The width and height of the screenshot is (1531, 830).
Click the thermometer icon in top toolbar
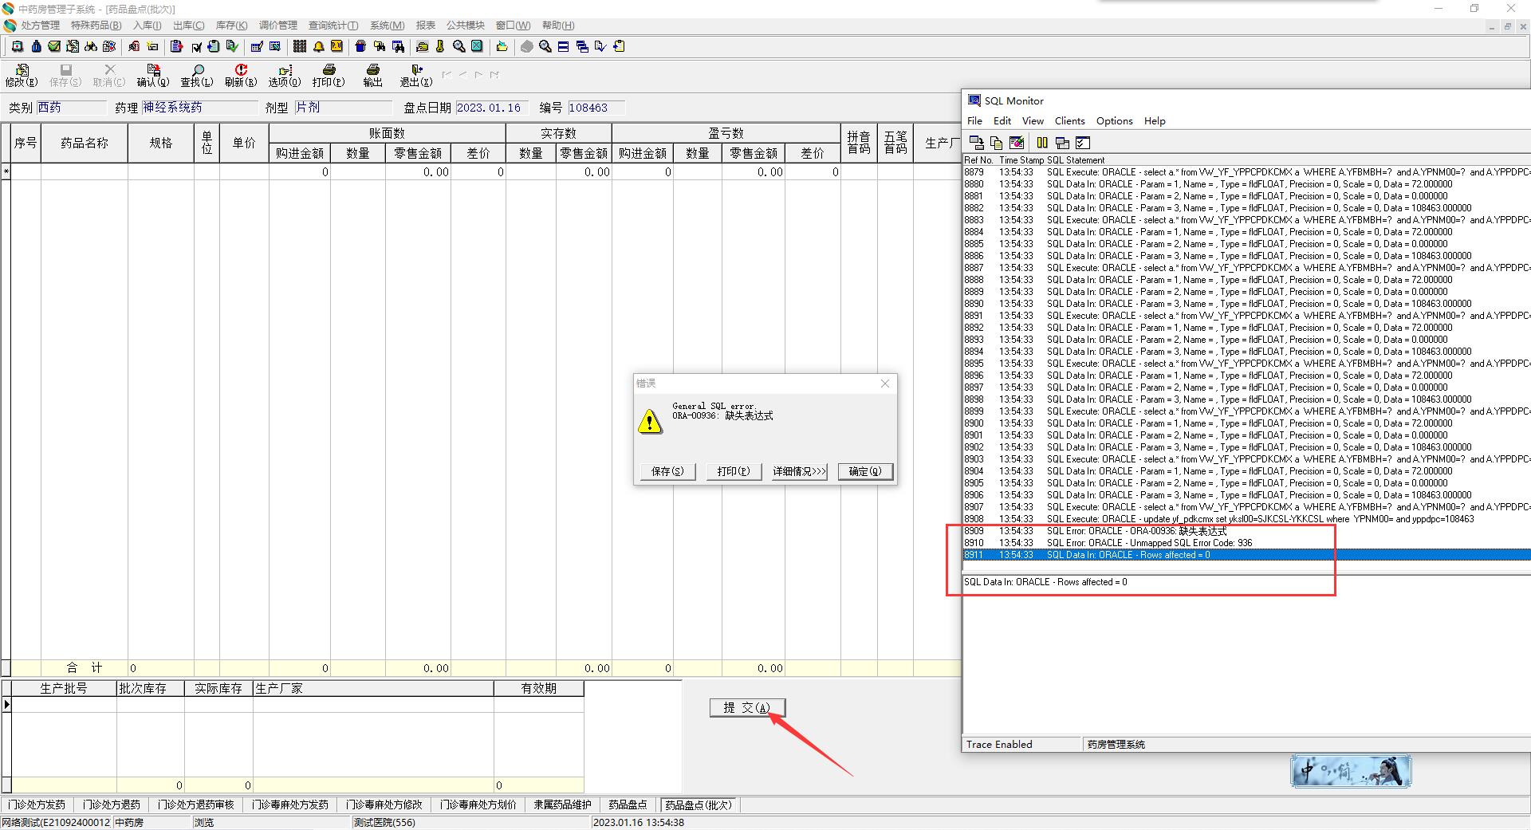440,46
